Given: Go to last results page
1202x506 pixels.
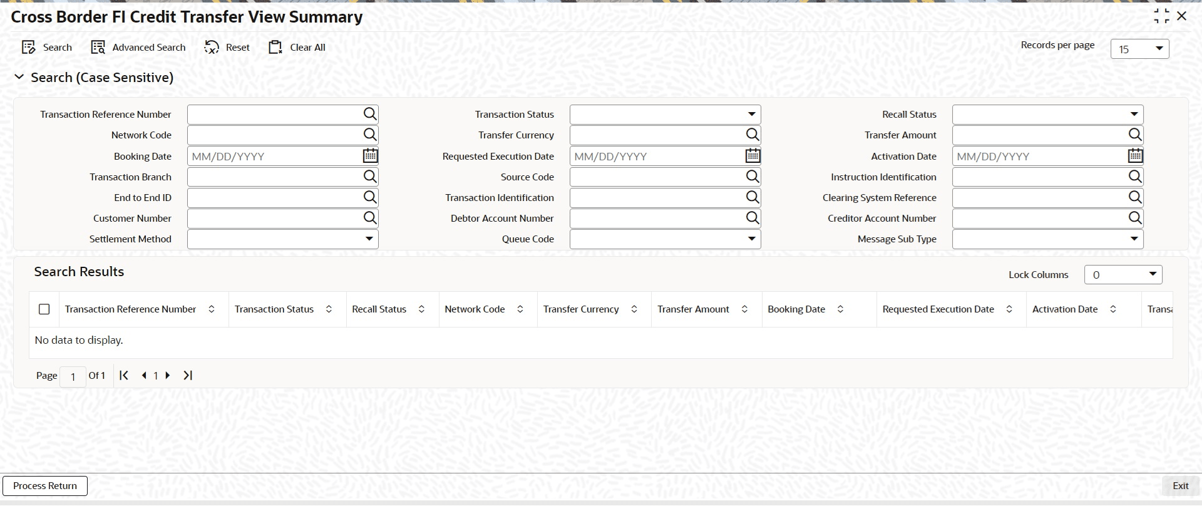Looking at the screenshot, I should click(188, 375).
